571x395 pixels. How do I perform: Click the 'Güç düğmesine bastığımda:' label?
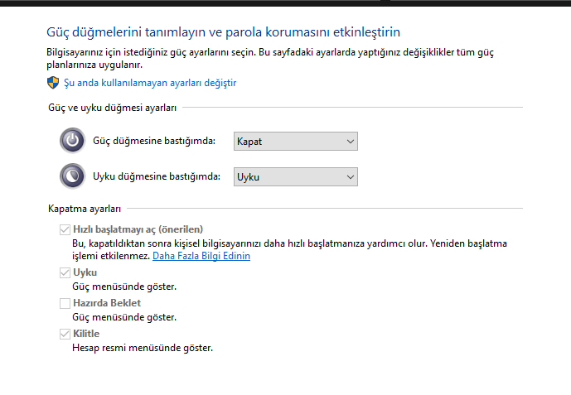coord(154,141)
